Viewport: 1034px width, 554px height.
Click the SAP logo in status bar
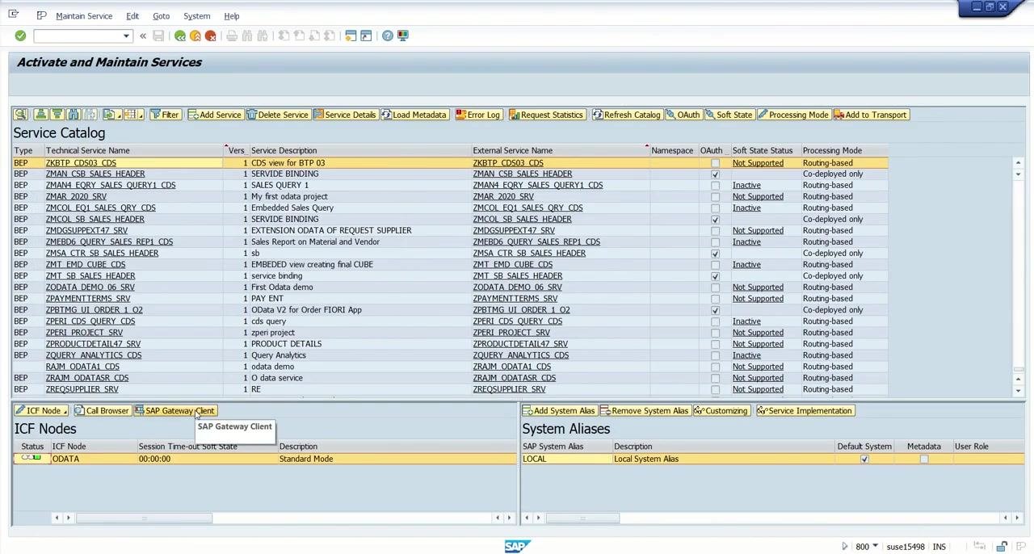(517, 547)
